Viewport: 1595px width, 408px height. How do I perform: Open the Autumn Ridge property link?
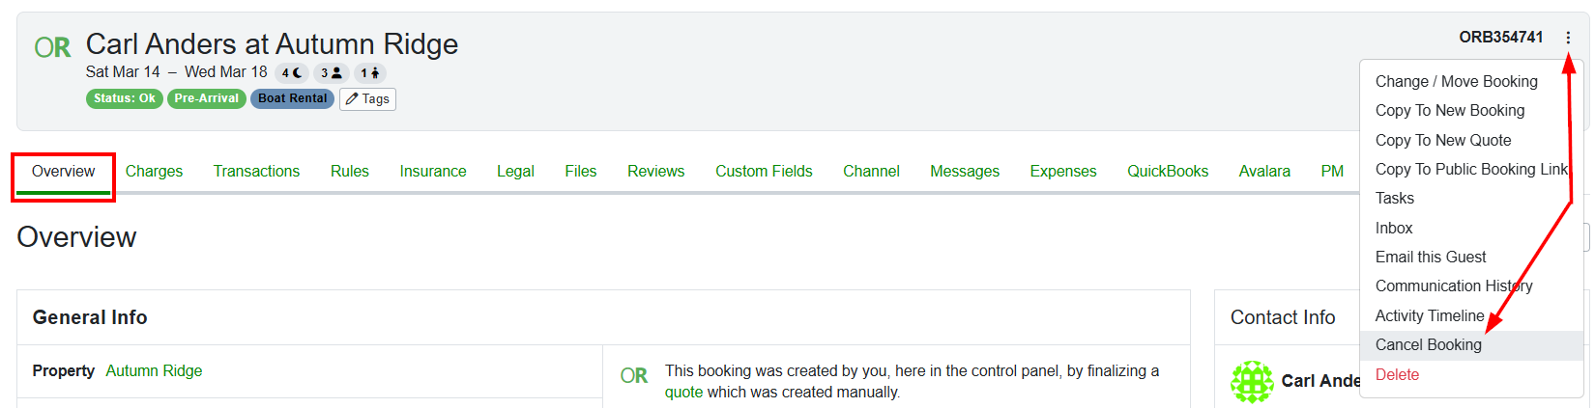154,371
